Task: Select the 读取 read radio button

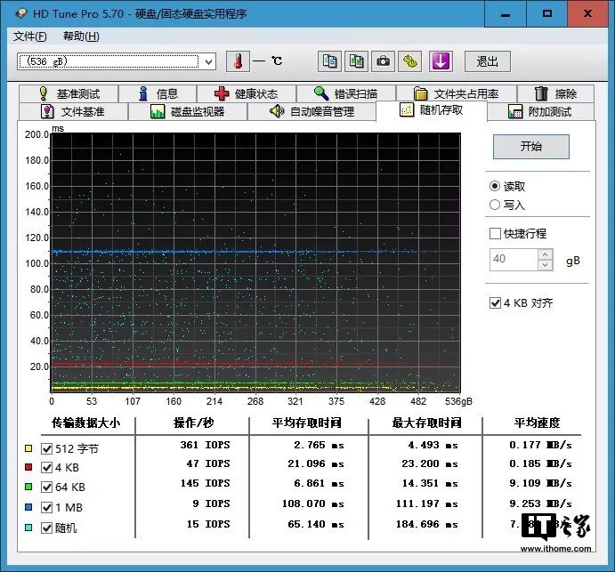Action: point(495,186)
